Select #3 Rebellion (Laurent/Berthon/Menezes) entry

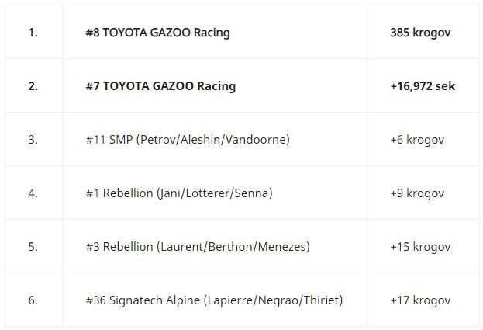198,246
